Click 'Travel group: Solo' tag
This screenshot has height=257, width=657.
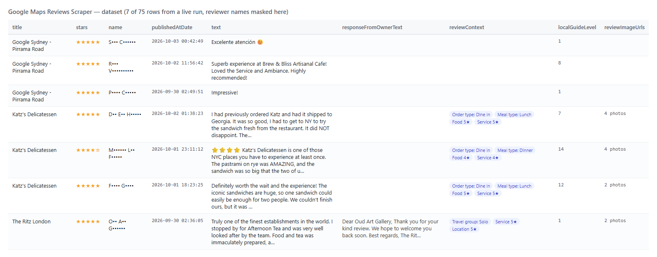470,222
